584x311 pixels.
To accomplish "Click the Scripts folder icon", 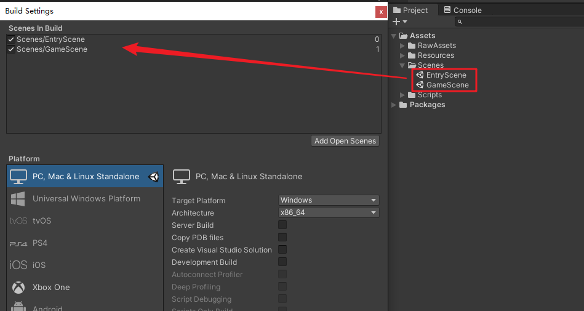I will (412, 95).
